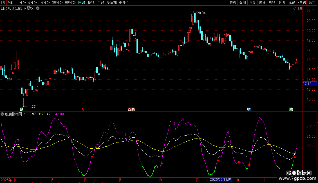Click the green 跌 event marker
The image size is (318, 183).
pyautogui.click(x=22, y=109)
